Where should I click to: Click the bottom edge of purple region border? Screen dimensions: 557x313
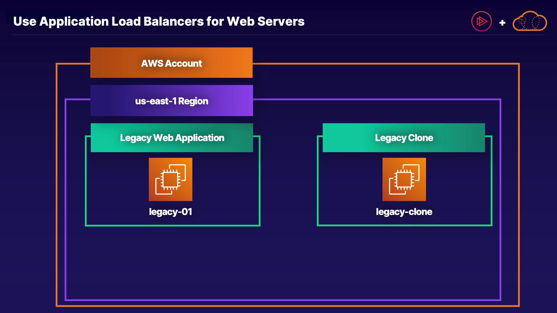click(x=283, y=300)
